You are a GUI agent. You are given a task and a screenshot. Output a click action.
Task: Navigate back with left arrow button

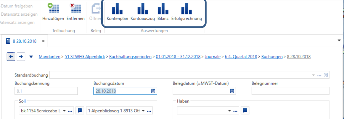tap(11, 57)
